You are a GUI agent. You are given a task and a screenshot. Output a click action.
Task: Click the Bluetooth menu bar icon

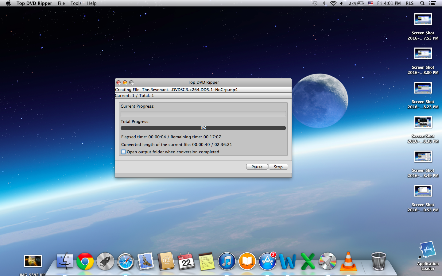click(324, 3)
